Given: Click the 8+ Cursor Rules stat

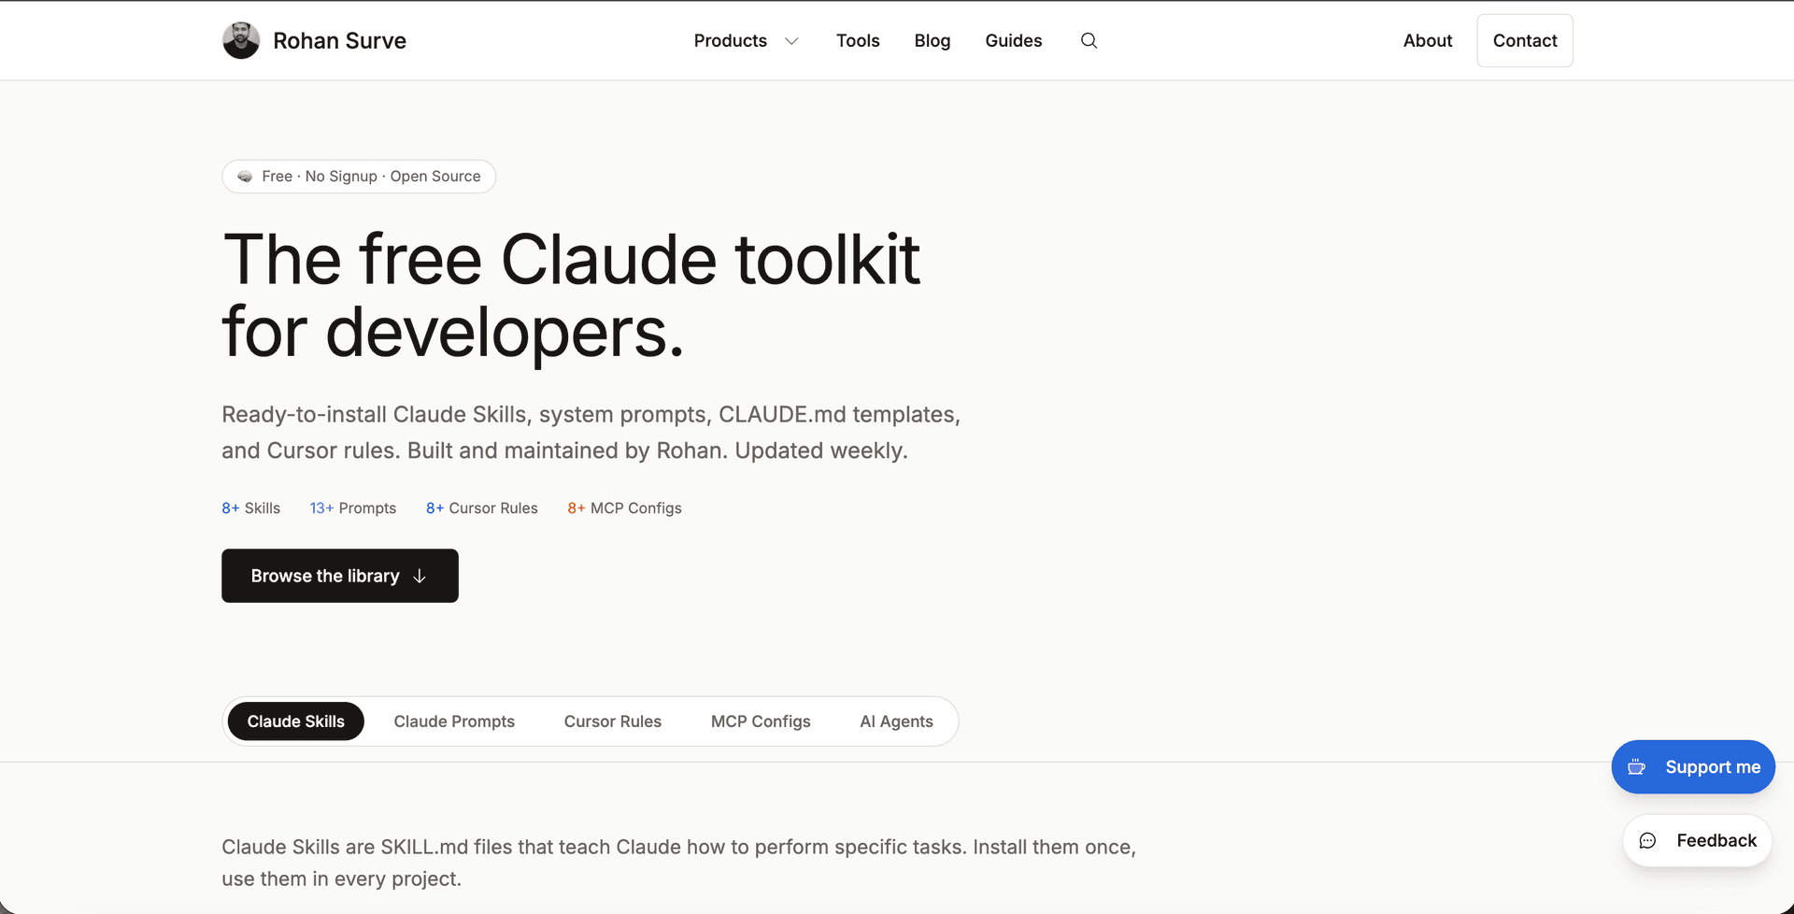Looking at the screenshot, I should [x=481, y=507].
